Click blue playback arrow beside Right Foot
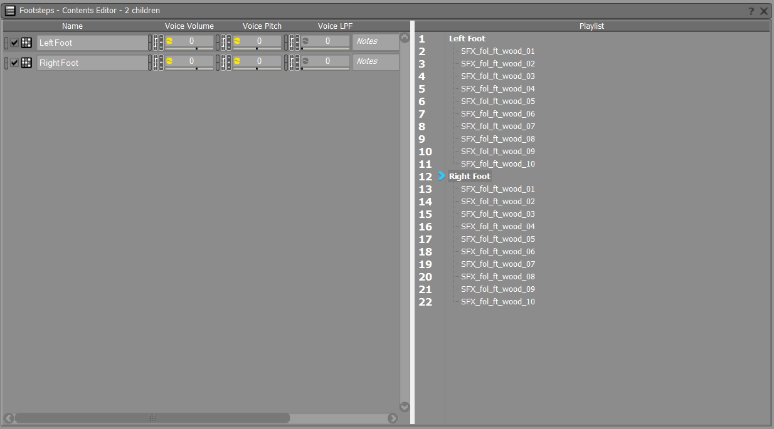Screen dimensions: 774x429 442,176
